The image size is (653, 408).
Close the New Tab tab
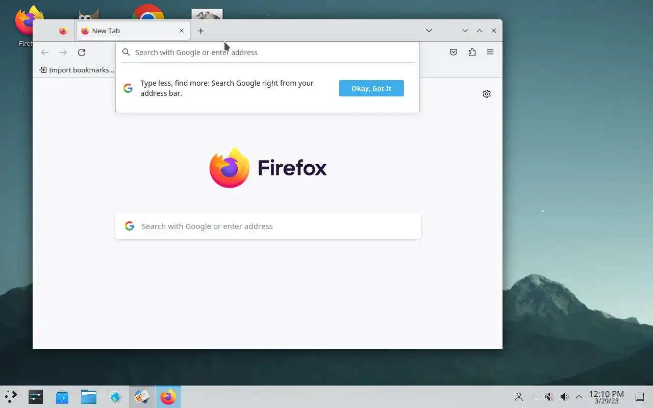(x=181, y=31)
